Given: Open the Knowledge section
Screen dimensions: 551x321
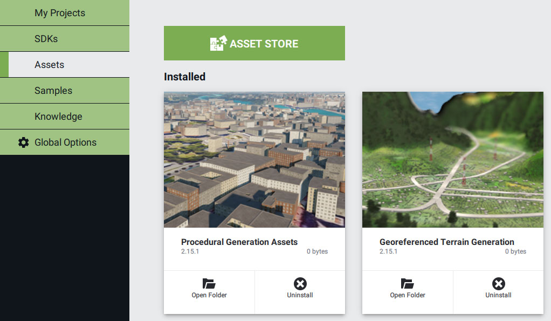Looking at the screenshot, I should (65, 117).
